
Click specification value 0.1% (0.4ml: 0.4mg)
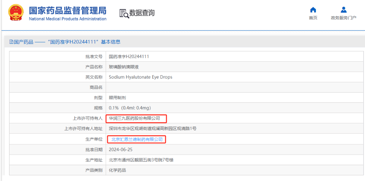[x=131, y=108]
